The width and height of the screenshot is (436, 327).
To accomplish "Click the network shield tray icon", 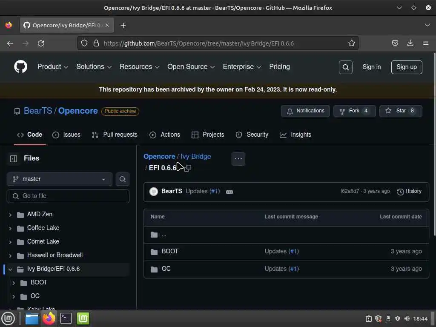I will pos(398,318).
